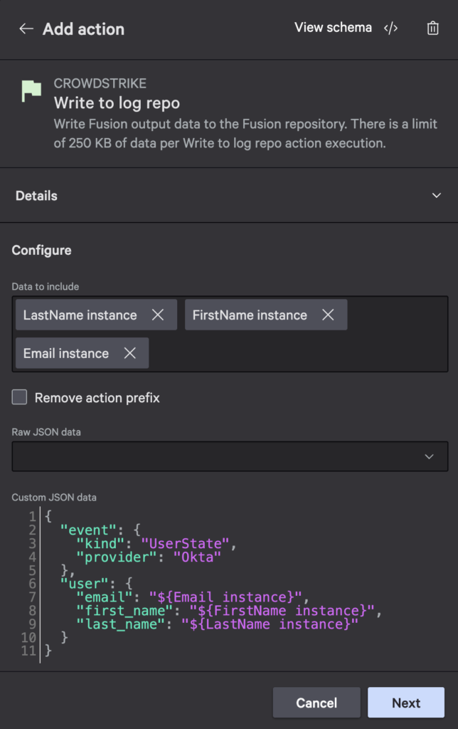Viewport: 458px width, 729px height.
Task: Click the closing brace on line 11 of JSON editor
Action: [48, 651]
